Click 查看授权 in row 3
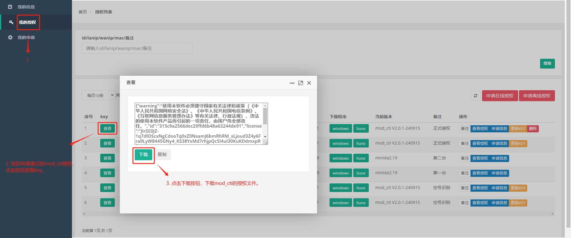This screenshot has width=571, height=238. [x=480, y=158]
